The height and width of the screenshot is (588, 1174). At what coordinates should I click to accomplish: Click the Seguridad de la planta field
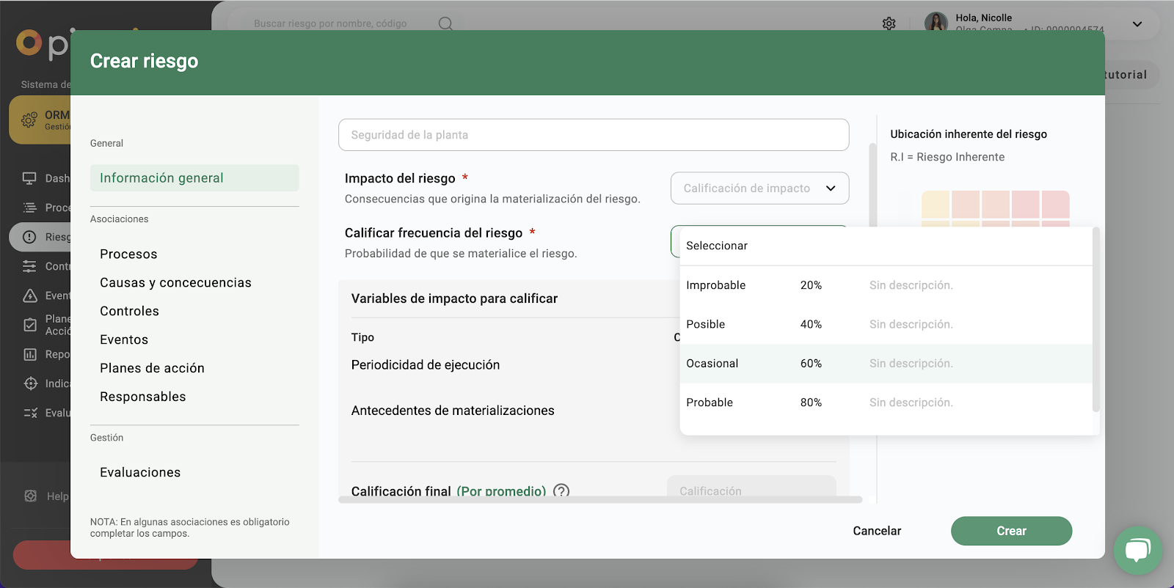tap(593, 135)
